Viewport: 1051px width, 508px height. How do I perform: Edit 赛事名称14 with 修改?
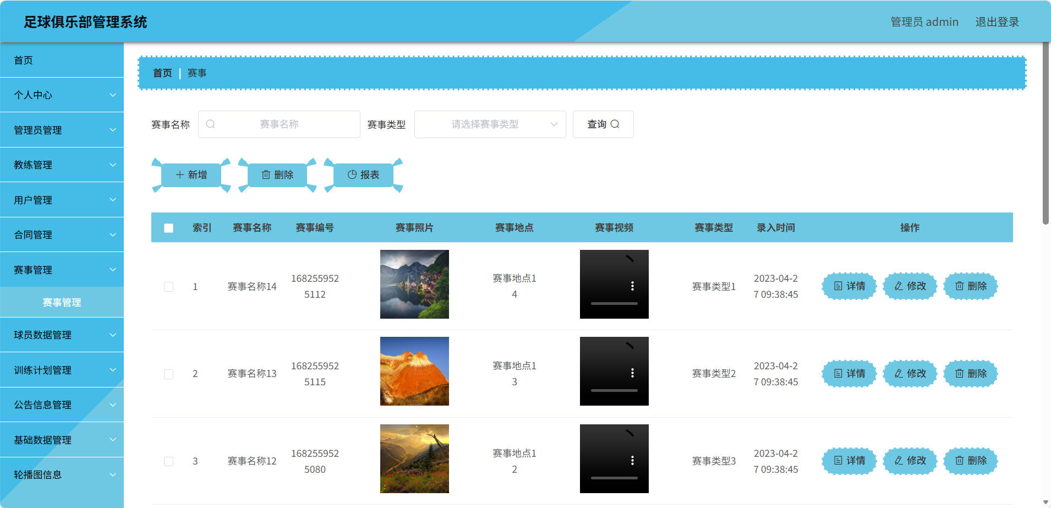click(x=910, y=286)
